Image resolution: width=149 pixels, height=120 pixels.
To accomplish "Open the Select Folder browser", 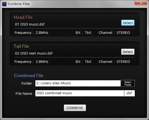I will (x=128, y=83).
